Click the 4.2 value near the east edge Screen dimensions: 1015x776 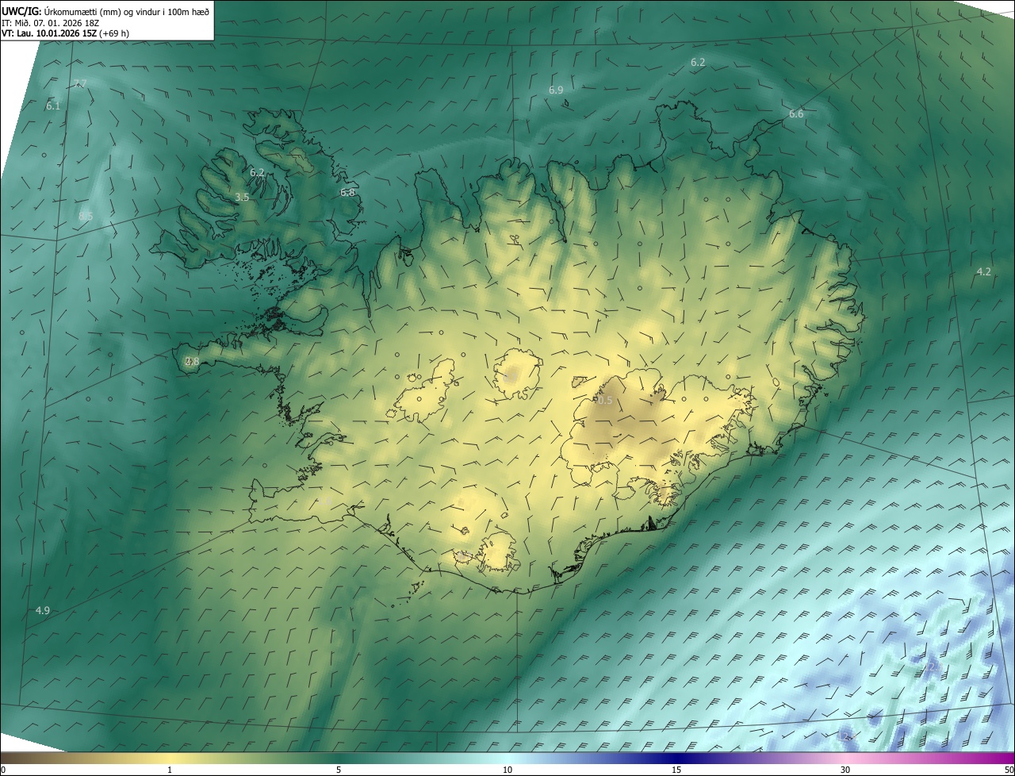[983, 271]
